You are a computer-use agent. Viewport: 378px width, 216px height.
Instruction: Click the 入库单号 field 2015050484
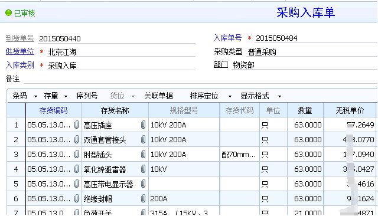point(316,38)
